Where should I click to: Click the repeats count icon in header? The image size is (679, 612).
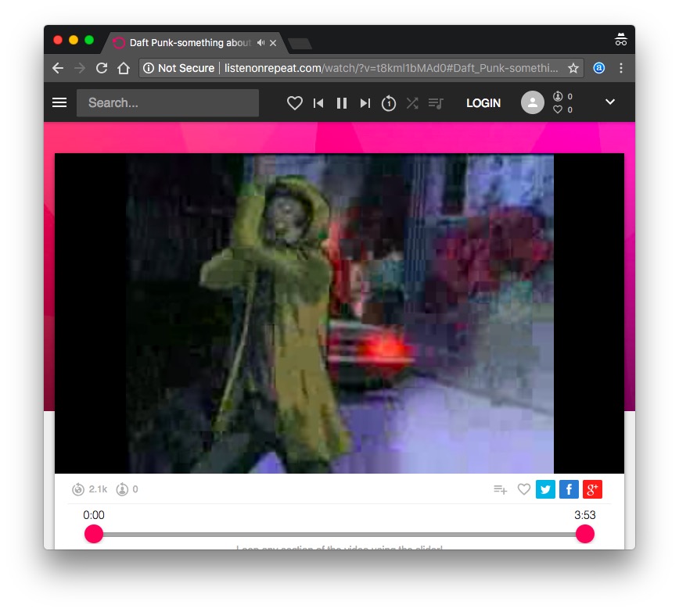coord(558,96)
